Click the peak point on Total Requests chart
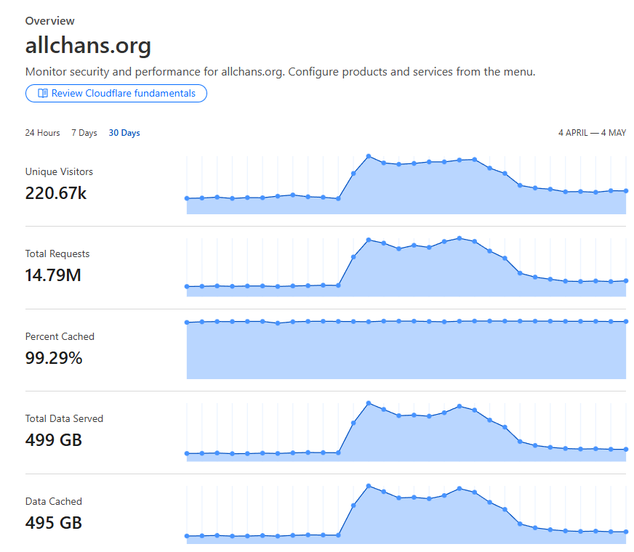 click(x=460, y=238)
